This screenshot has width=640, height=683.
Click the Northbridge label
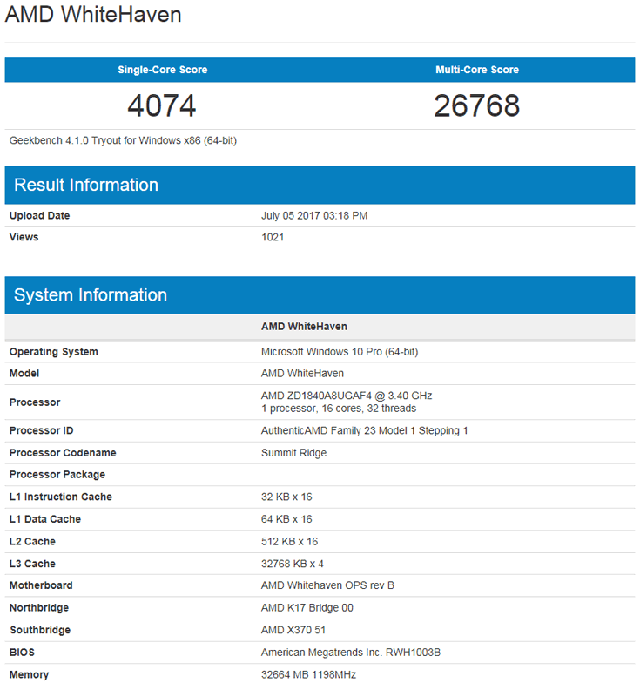tap(39, 608)
